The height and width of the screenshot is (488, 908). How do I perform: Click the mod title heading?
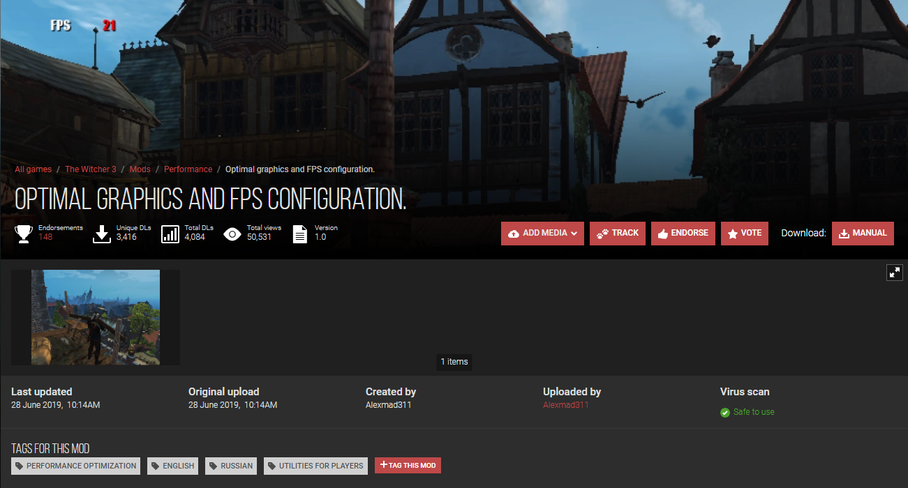[x=210, y=199]
